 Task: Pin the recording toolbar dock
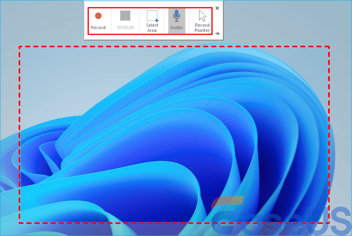(217, 34)
